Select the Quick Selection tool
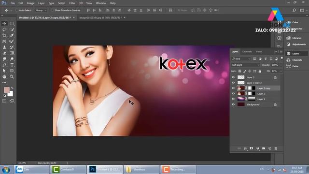 [x=12, y=29]
